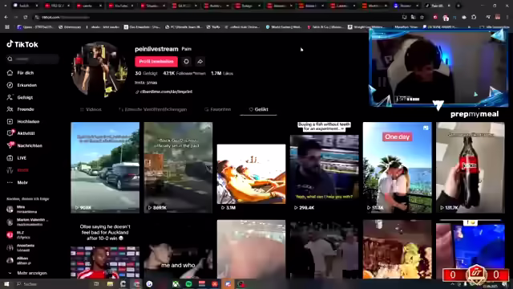Switch to the Erneute Veröffentlichungen tab
Screen dimensions: 513x289
(x=152, y=109)
